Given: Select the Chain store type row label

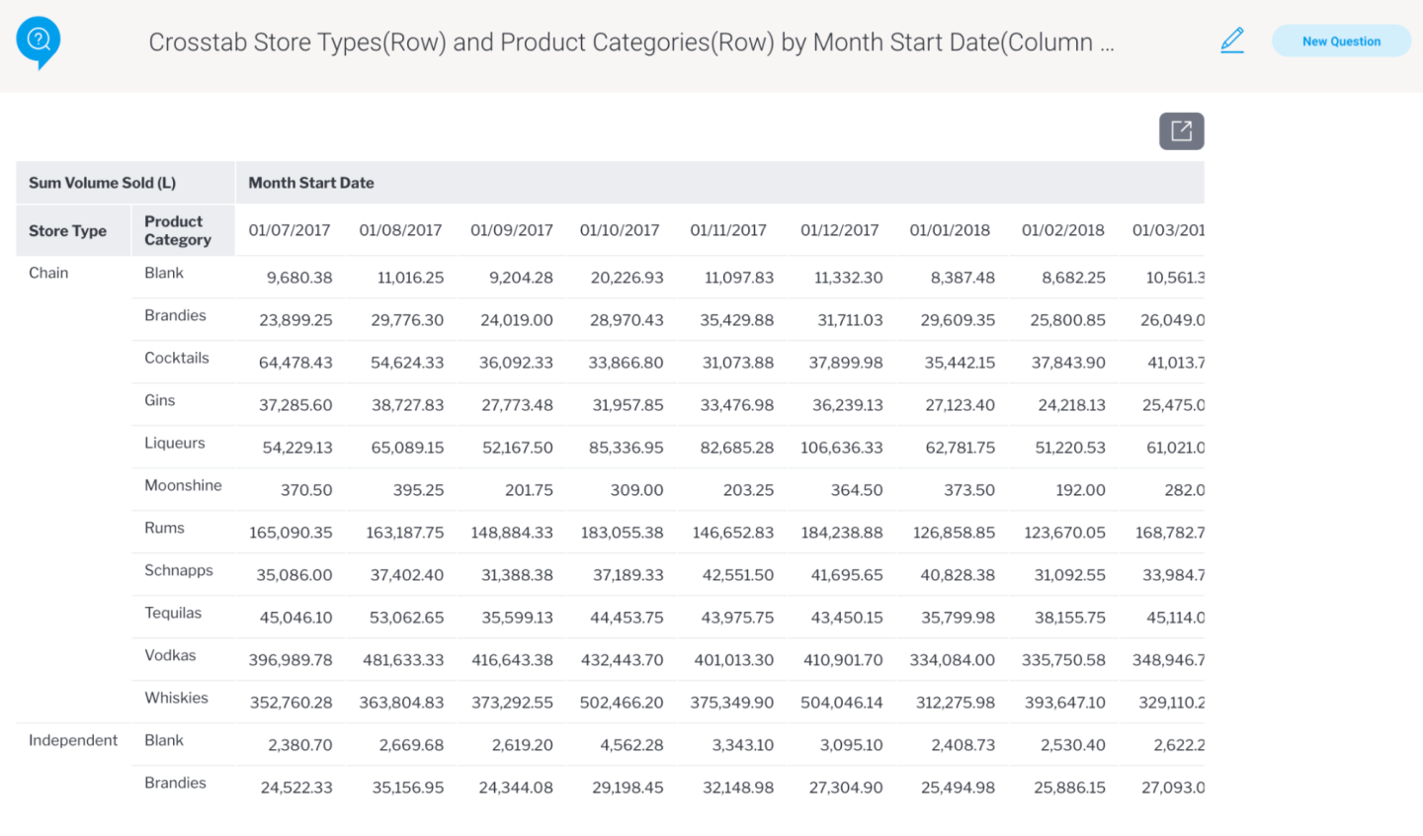Looking at the screenshot, I should [x=48, y=273].
